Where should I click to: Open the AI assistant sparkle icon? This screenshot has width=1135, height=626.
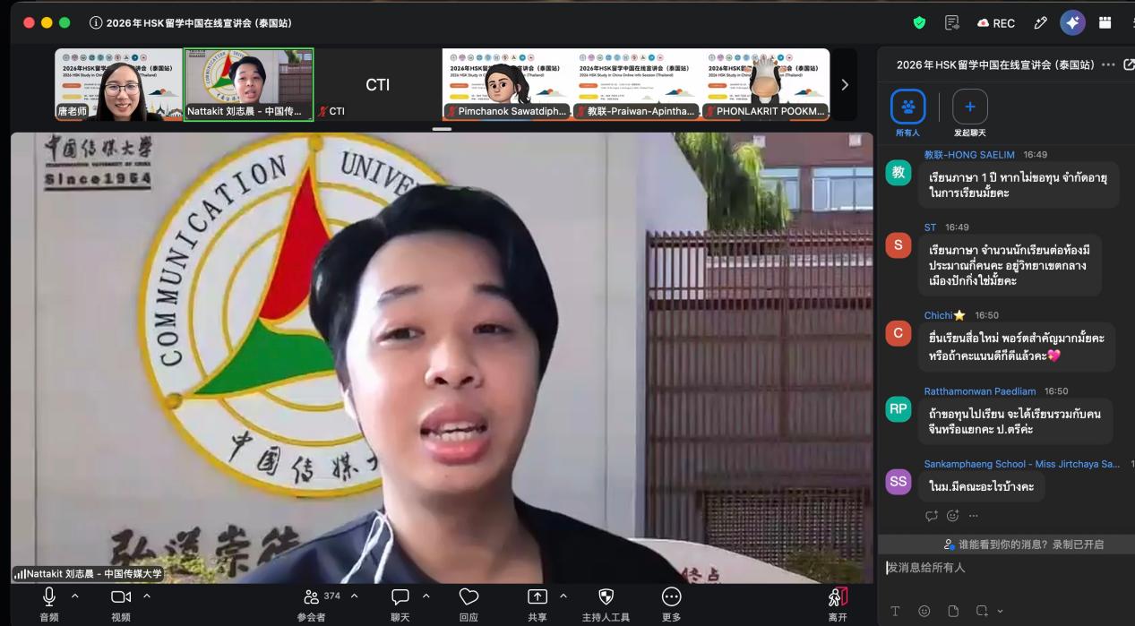tap(1072, 22)
